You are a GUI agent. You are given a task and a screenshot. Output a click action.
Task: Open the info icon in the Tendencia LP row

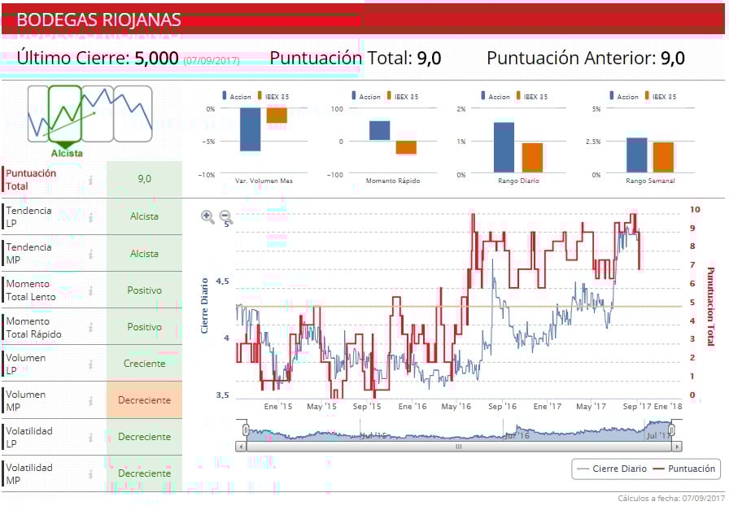click(x=91, y=217)
